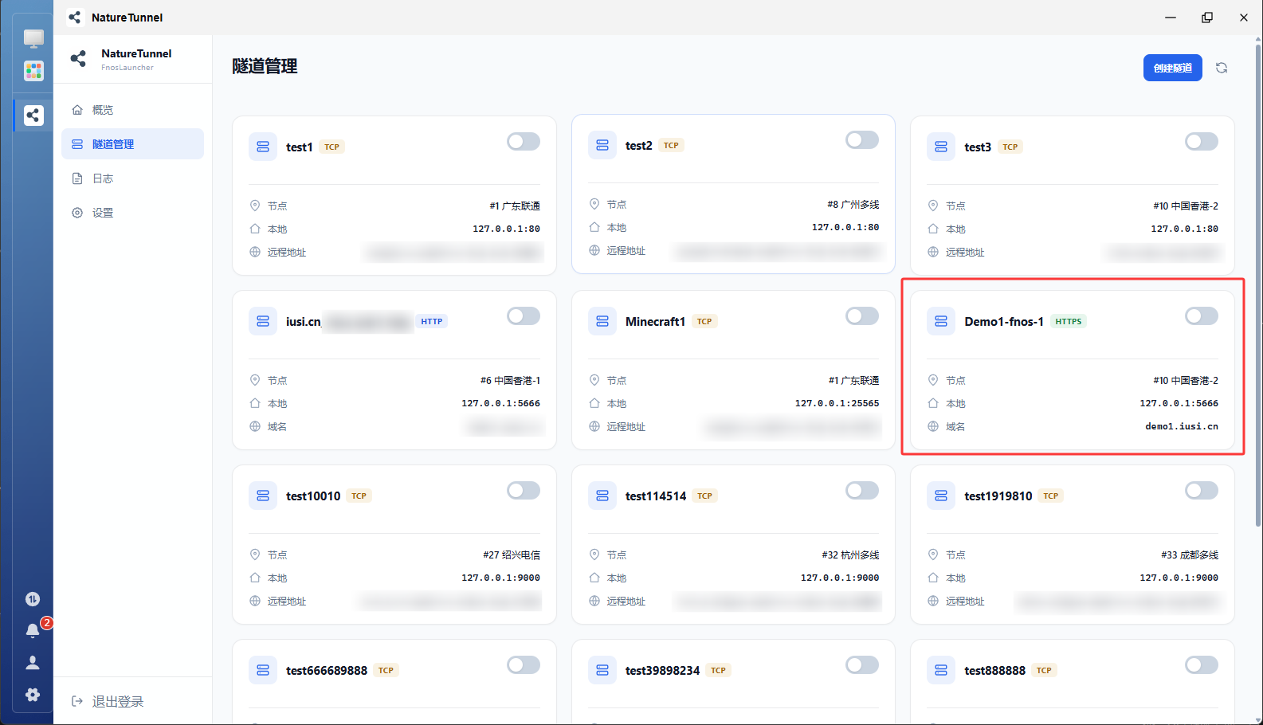This screenshot has height=725, width=1263.
Task: Click the TCP tag beside Minecraft1
Action: (x=704, y=321)
